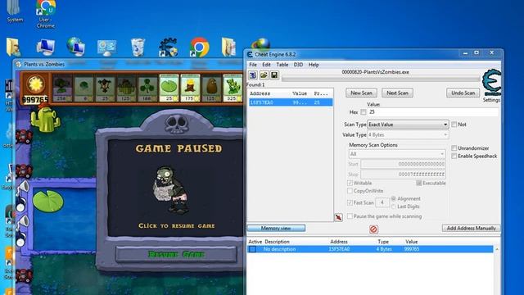Click the save floppy icon in Cheat Engine
Image resolution: width=524 pixels, height=295 pixels.
pos(274,75)
